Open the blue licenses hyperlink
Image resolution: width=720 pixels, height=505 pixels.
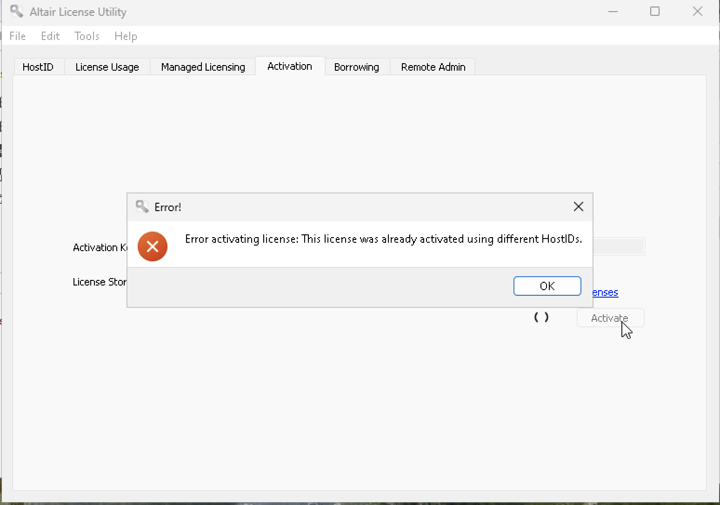(x=603, y=292)
